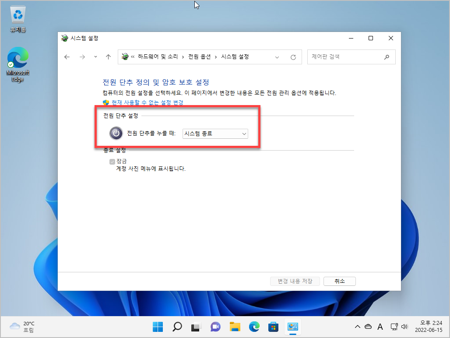This screenshot has height=338, width=450.
Task: Click the Back navigation arrow
Action: click(x=67, y=57)
